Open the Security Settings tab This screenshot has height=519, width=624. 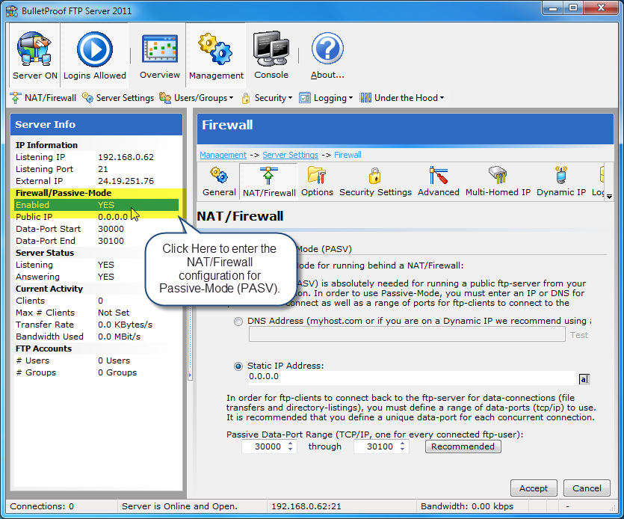(x=375, y=181)
